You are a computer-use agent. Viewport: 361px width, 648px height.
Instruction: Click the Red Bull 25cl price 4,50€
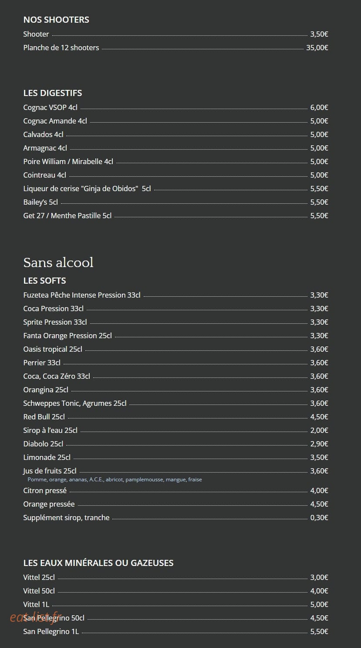click(319, 417)
